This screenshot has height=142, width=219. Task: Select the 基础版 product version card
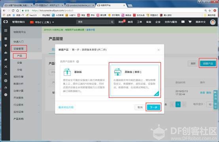click(x=84, y=80)
